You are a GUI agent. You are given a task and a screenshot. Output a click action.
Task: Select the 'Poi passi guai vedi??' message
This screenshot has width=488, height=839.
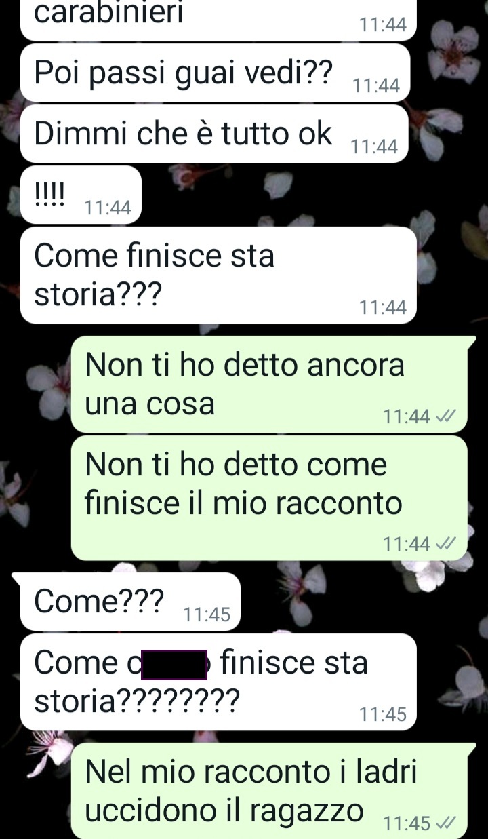(x=215, y=73)
